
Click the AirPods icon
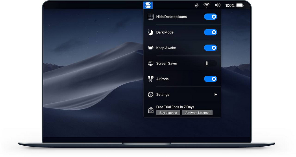click(150, 79)
